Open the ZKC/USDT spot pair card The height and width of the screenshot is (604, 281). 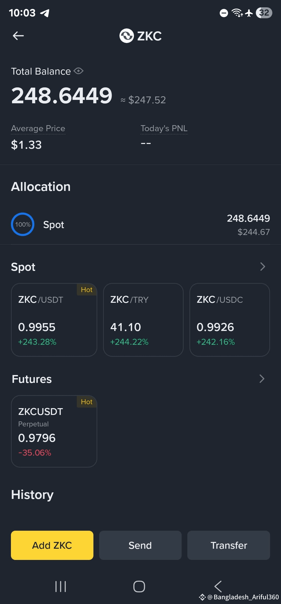(54, 320)
